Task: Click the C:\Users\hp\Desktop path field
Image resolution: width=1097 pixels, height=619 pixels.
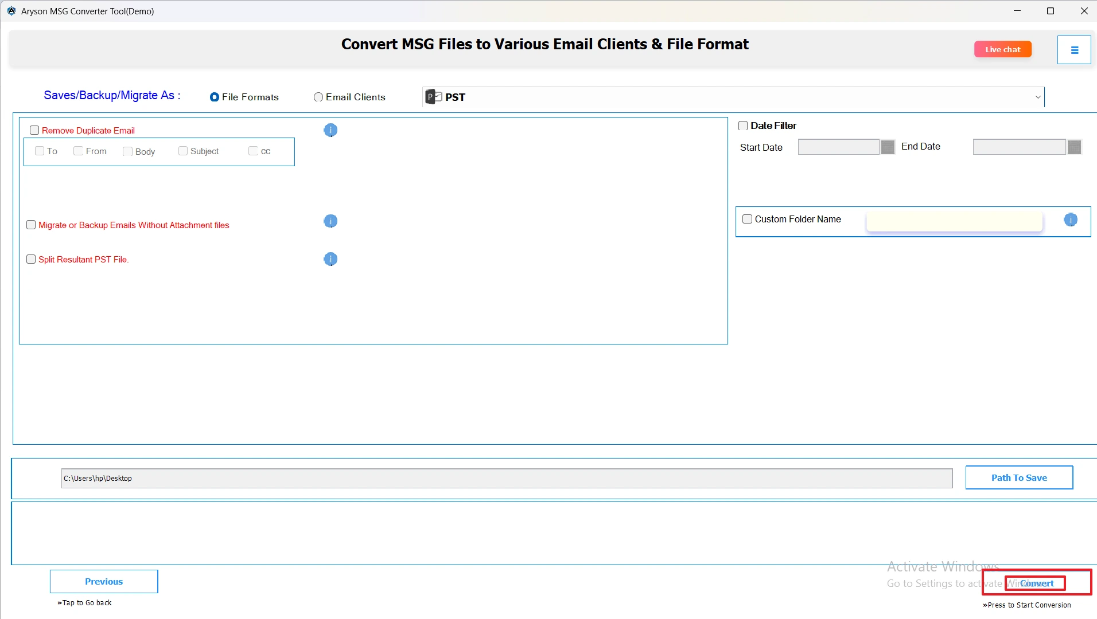Action: coord(507,479)
